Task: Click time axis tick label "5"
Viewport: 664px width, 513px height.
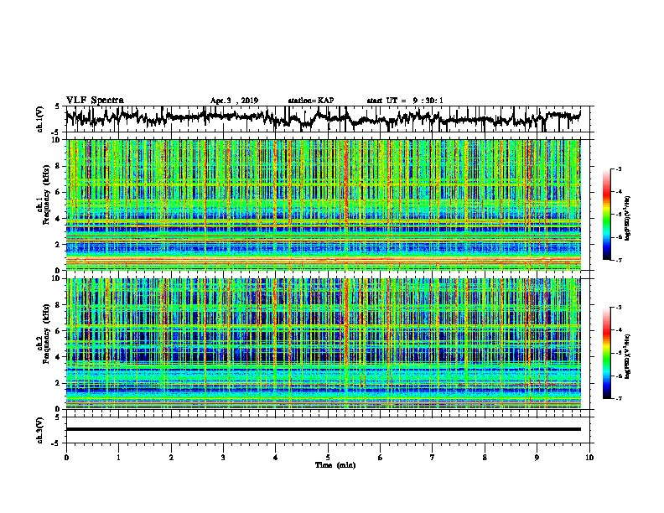Action: (328, 458)
